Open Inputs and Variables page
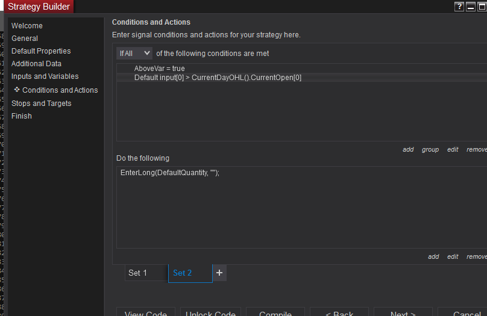The width and height of the screenshot is (487, 316). pos(45,76)
